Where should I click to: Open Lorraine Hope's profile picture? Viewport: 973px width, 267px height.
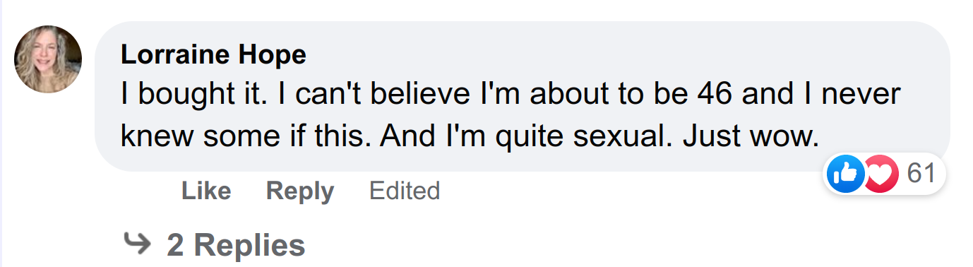(x=48, y=59)
